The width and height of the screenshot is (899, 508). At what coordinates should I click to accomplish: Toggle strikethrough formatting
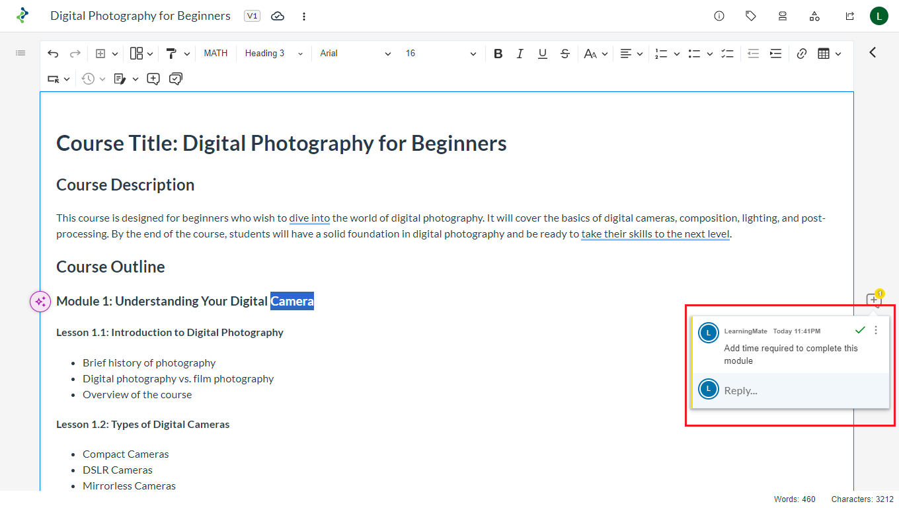565,54
